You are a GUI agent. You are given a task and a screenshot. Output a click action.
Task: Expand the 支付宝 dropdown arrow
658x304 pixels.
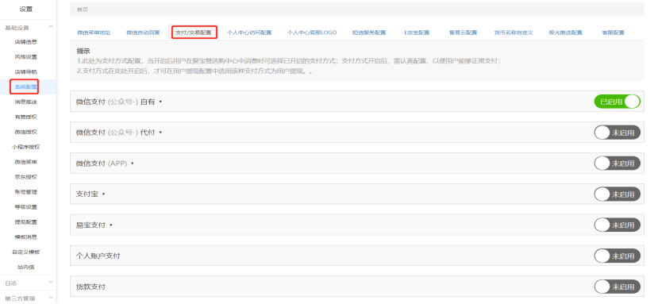tap(103, 194)
